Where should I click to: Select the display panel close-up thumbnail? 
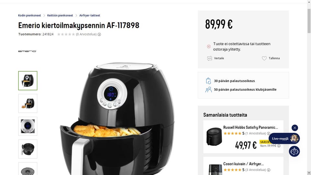click(x=28, y=126)
